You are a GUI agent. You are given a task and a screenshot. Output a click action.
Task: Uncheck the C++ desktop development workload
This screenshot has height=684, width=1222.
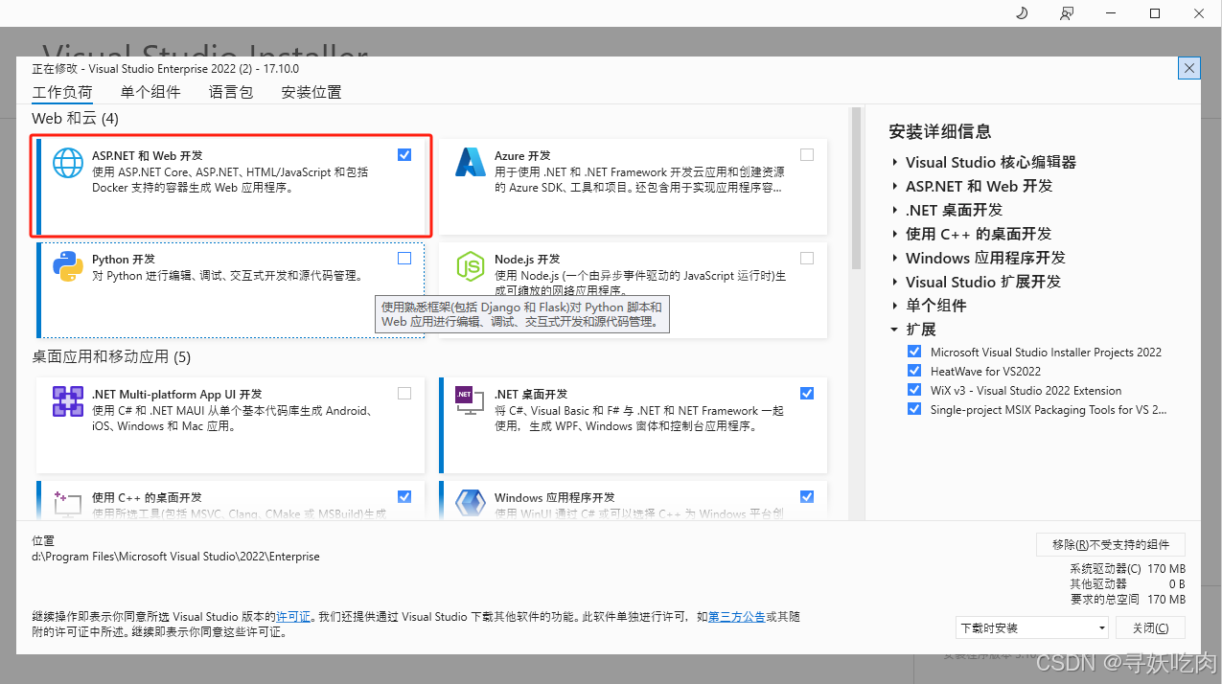(x=404, y=496)
